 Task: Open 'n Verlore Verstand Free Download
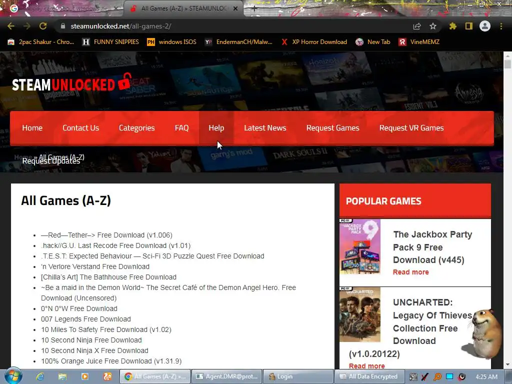(x=95, y=266)
